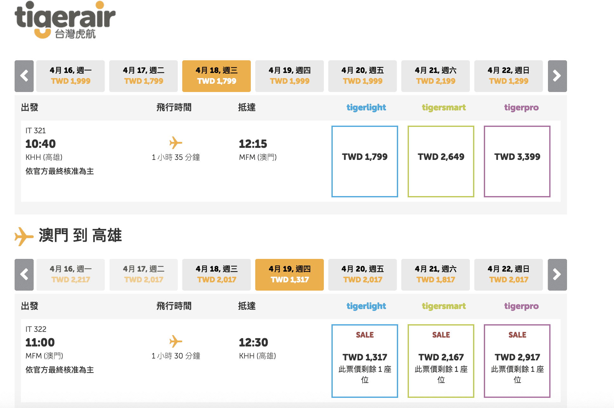Viewport: 614px width, 408px height.
Task: Click 依官方最終核准為主 note under IT 321
Action: 60,171
